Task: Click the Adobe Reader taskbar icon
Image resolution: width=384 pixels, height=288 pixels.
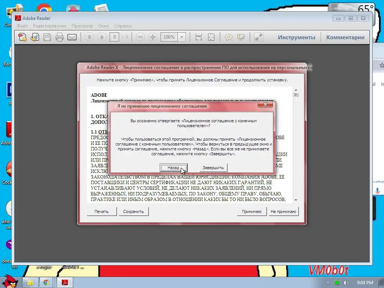Action: (65, 283)
